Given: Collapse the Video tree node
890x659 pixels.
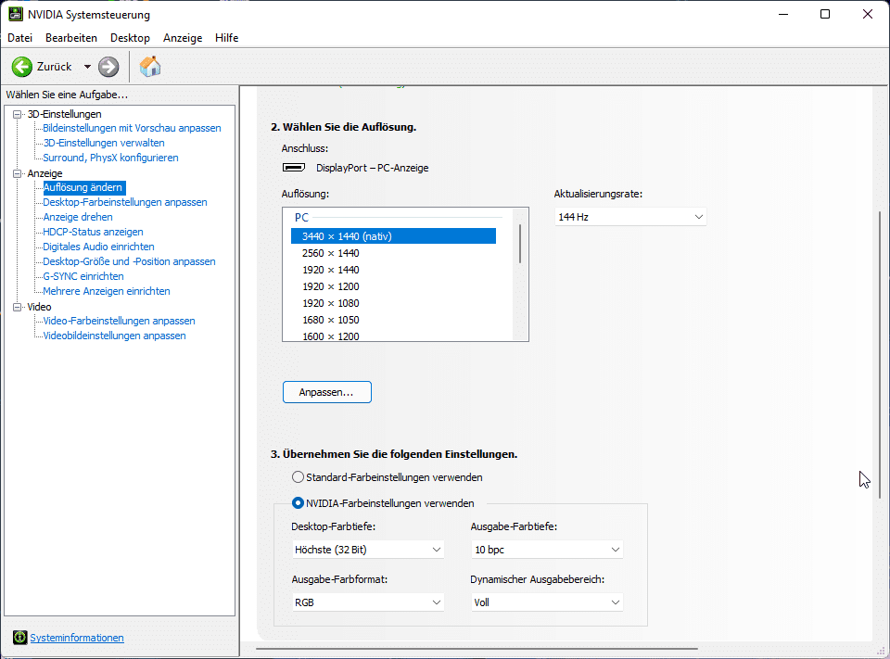Looking at the screenshot, I should pyautogui.click(x=17, y=307).
